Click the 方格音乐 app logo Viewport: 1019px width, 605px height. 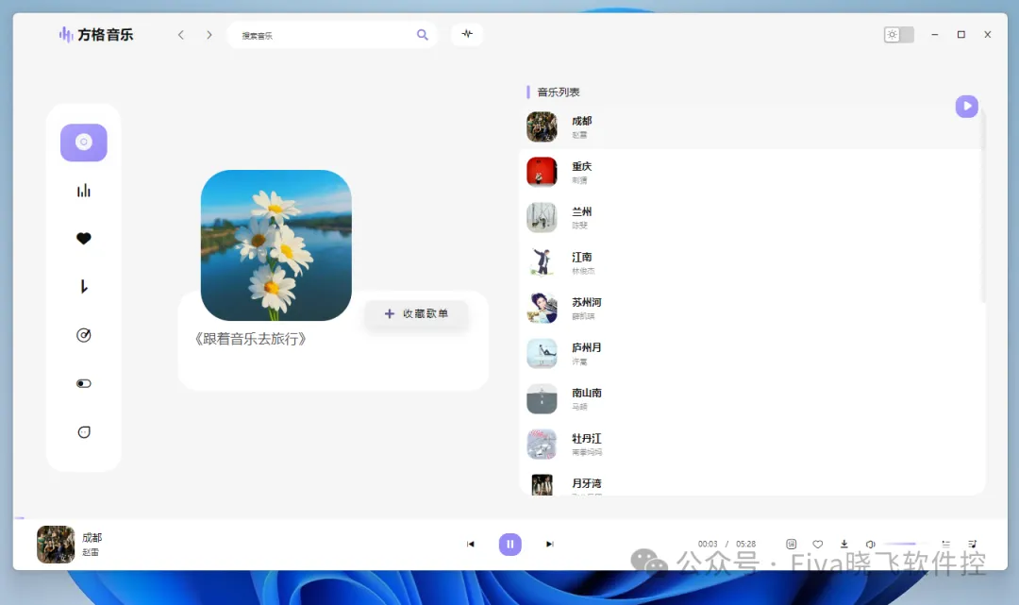(96, 34)
